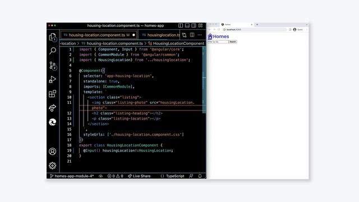The width and height of the screenshot is (359, 202).
Task: Toggle the bottom panel layout icon
Action: 187,25
